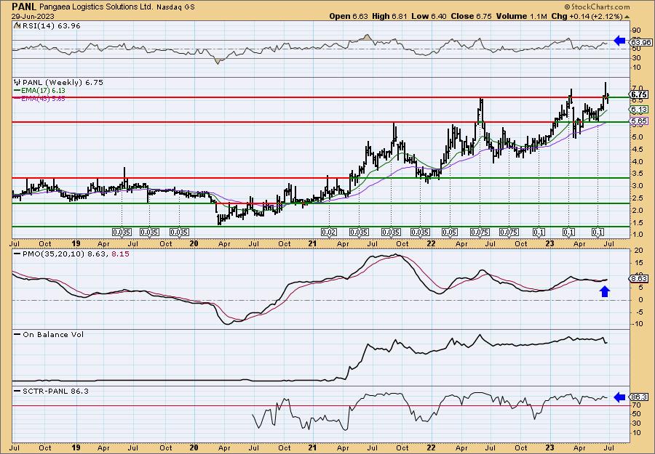
Task: Click the PANL ticker symbol in header
Action: click(24, 7)
